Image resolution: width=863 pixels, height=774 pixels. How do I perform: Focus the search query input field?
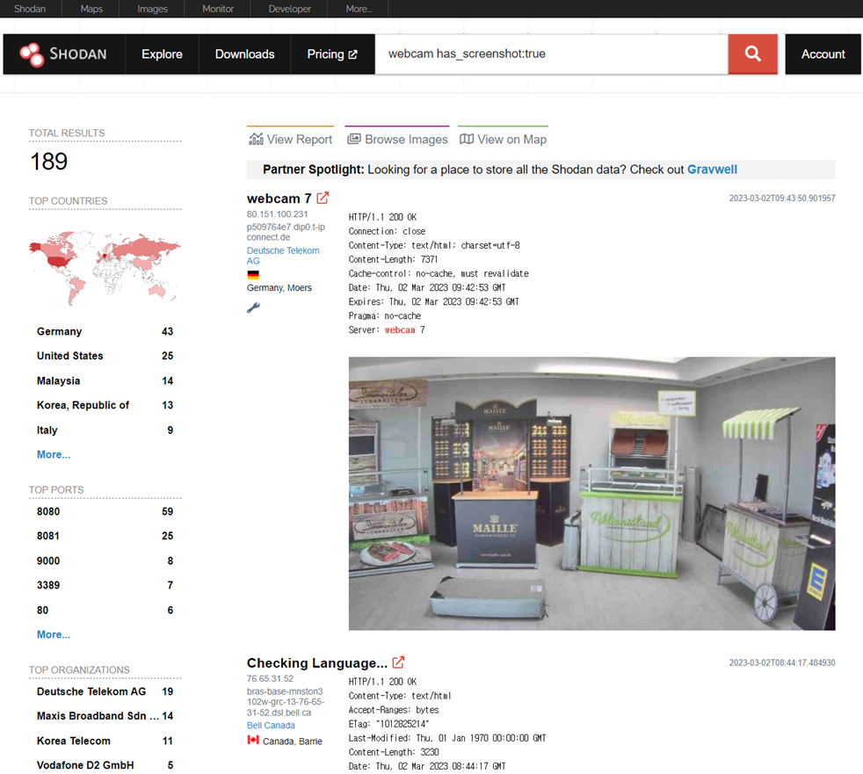(x=552, y=54)
